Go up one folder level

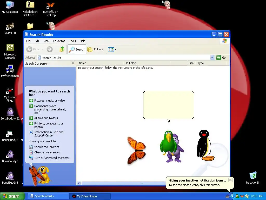tap(62, 49)
